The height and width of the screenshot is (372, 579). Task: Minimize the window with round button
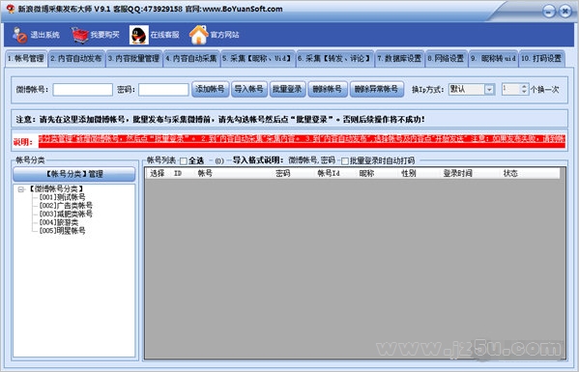tap(549, 12)
